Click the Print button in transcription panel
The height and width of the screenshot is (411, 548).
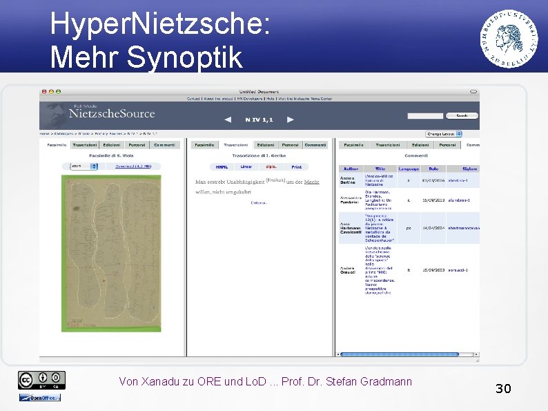pos(296,167)
